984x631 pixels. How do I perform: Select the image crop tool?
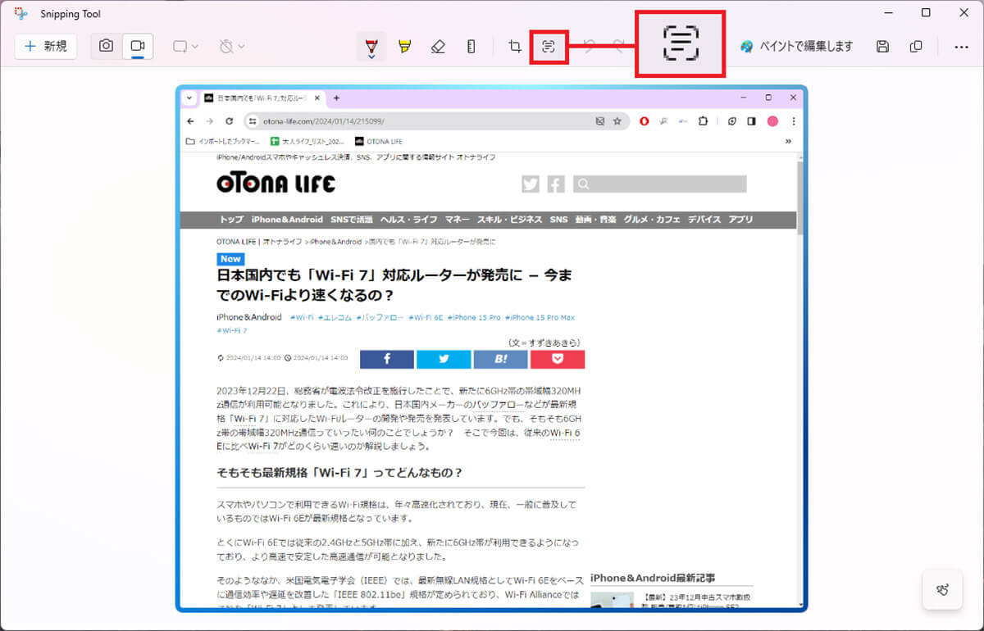(515, 47)
